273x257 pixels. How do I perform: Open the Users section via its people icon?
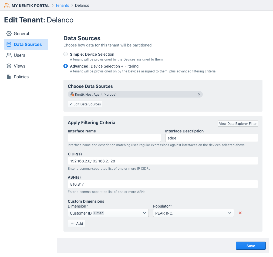8,55
